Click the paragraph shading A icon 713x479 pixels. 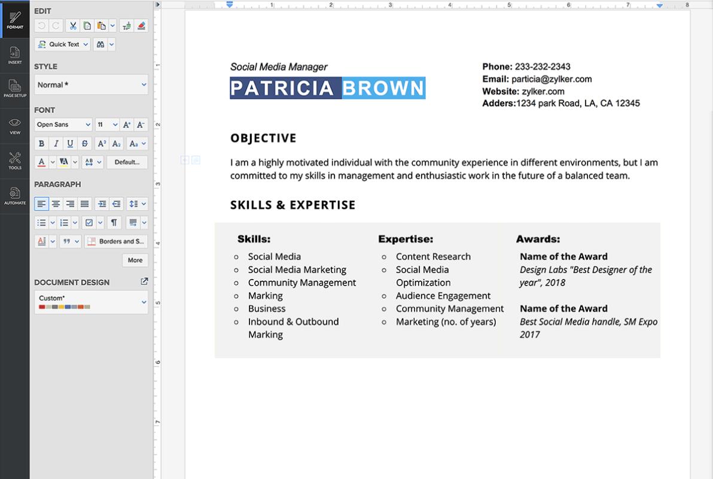coord(41,241)
